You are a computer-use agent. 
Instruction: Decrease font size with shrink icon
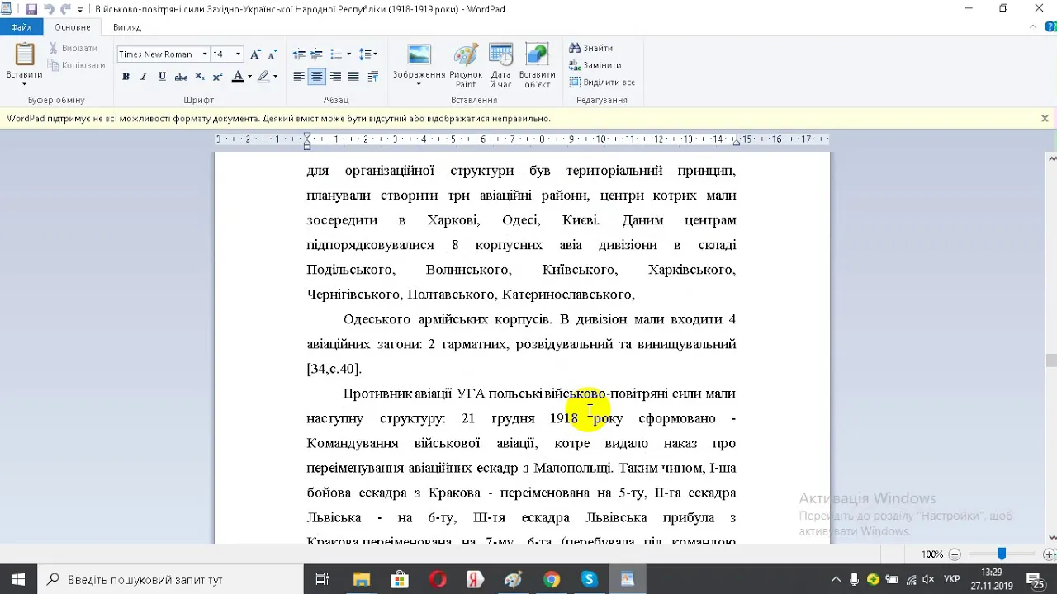tap(272, 54)
